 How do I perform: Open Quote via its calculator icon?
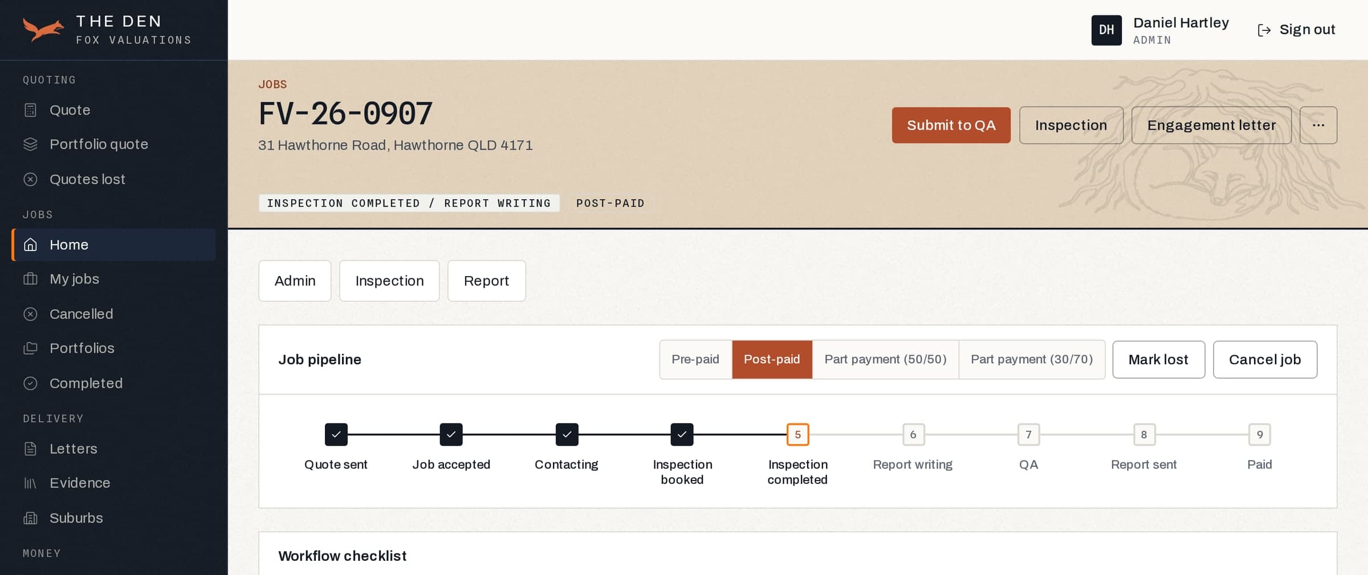point(30,110)
